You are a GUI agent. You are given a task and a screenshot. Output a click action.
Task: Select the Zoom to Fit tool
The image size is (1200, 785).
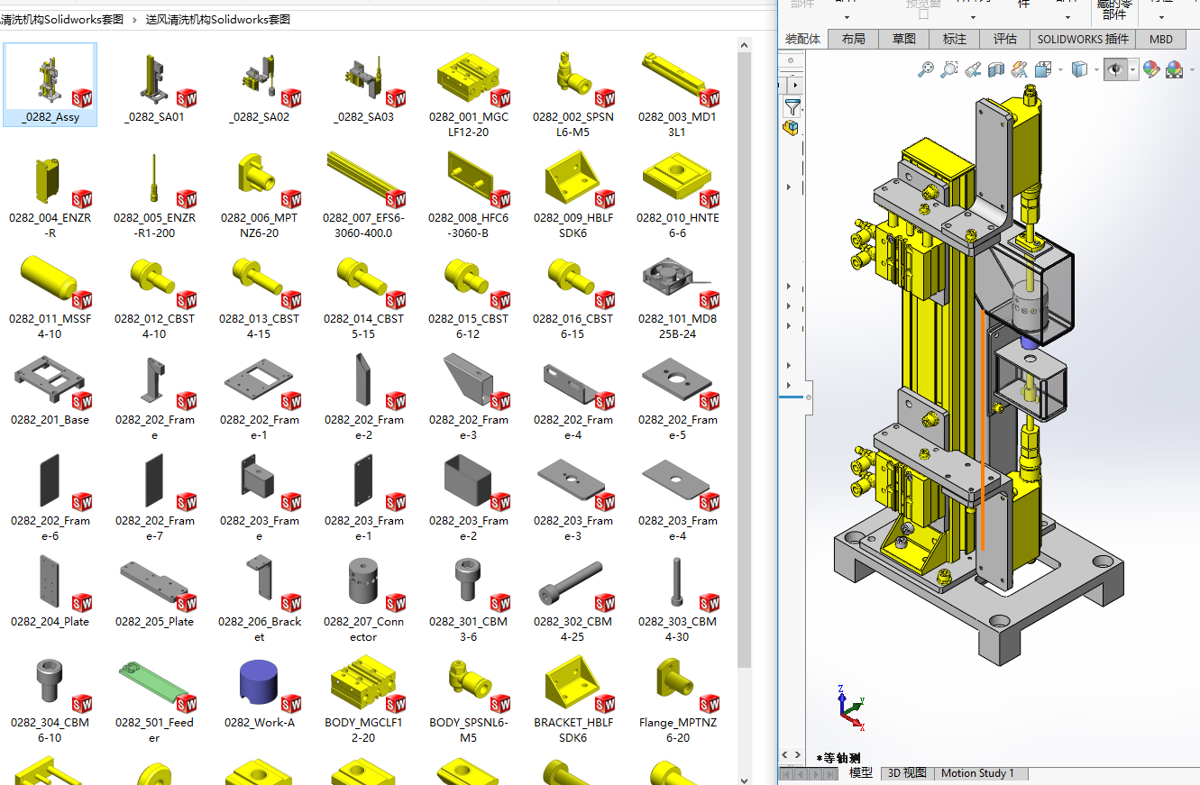(927, 69)
